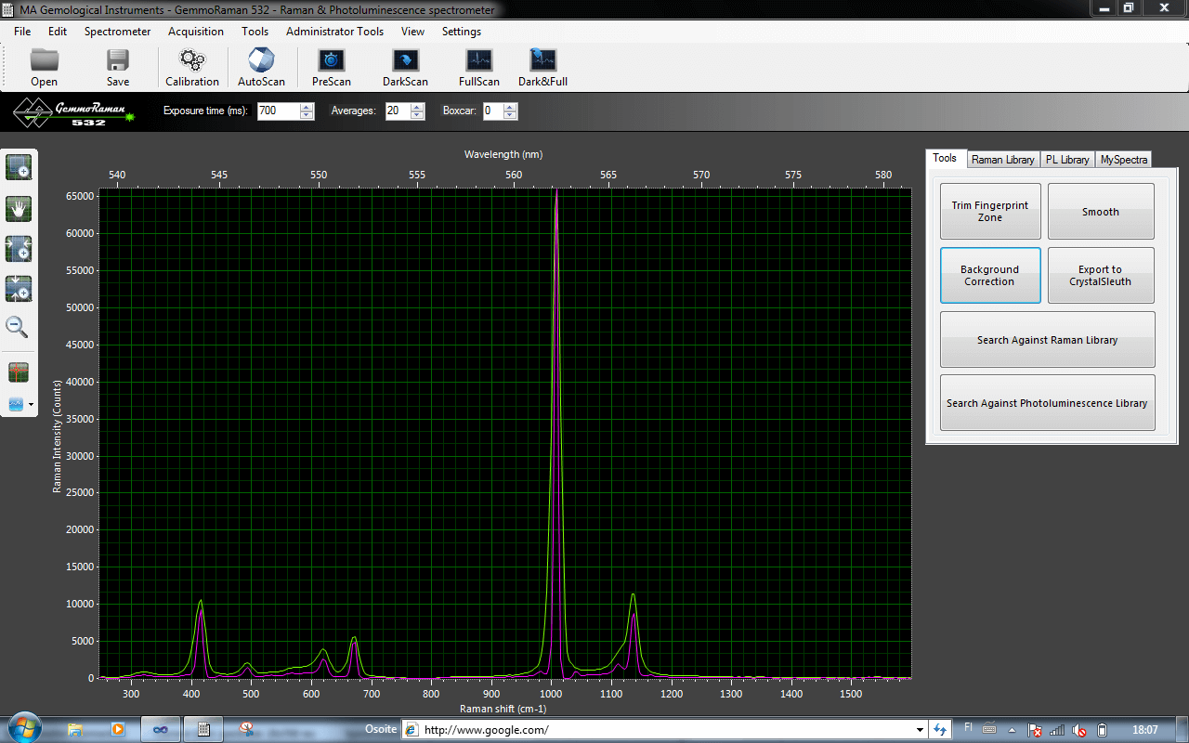Open the browser address bar dropdown
This screenshot has width=1189, height=743.
(x=920, y=730)
